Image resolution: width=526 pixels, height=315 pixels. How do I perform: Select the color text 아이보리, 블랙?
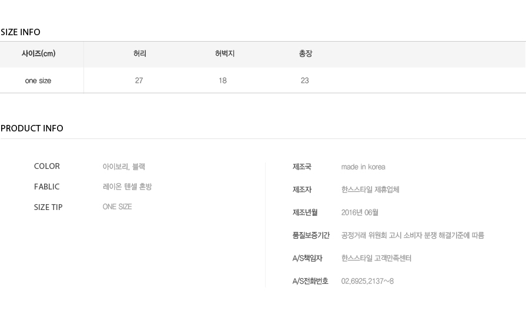click(x=124, y=167)
